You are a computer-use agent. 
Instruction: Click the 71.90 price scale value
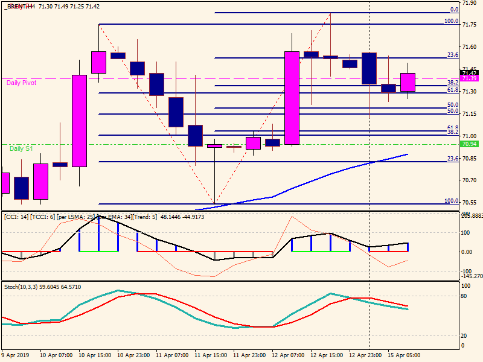pyautogui.click(x=469, y=3)
